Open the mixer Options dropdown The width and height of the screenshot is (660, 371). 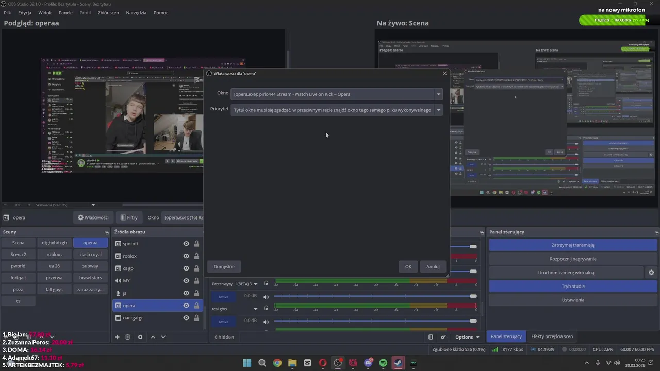[467, 337]
